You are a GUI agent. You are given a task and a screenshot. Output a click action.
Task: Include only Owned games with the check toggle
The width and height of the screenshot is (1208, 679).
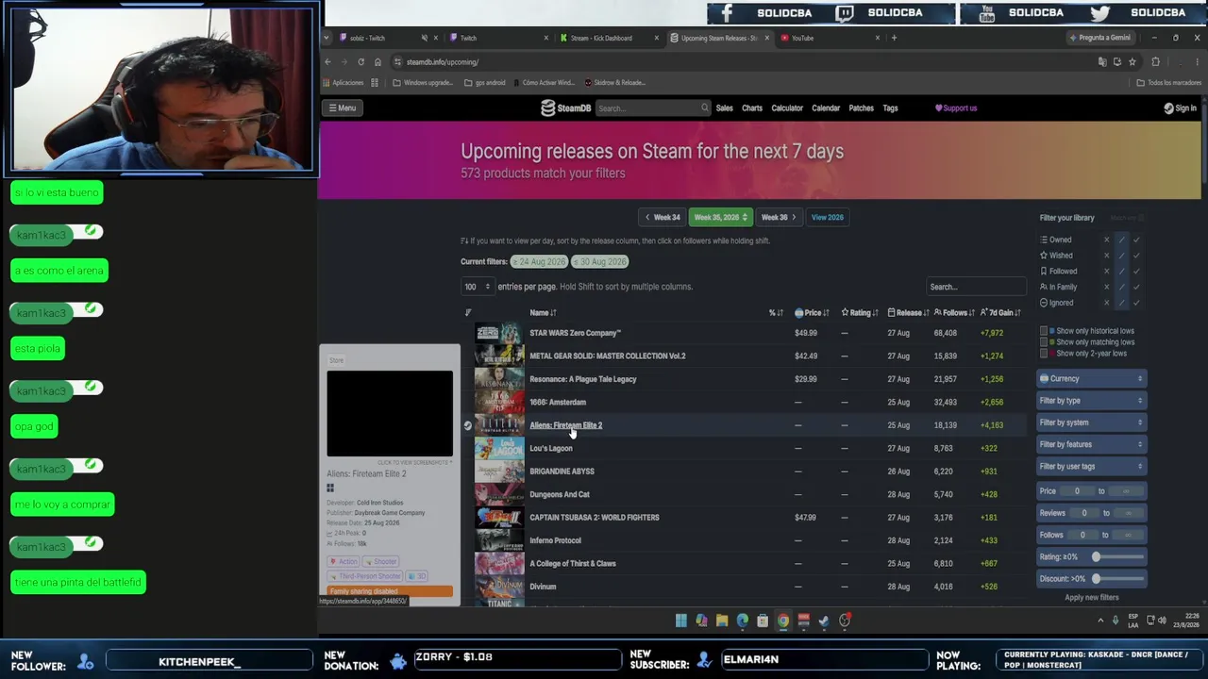[1136, 240]
